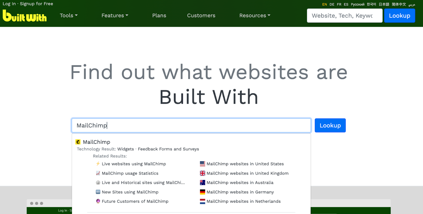
Task: Click the header Website, Tech, Keyword search field
Action: tap(344, 16)
